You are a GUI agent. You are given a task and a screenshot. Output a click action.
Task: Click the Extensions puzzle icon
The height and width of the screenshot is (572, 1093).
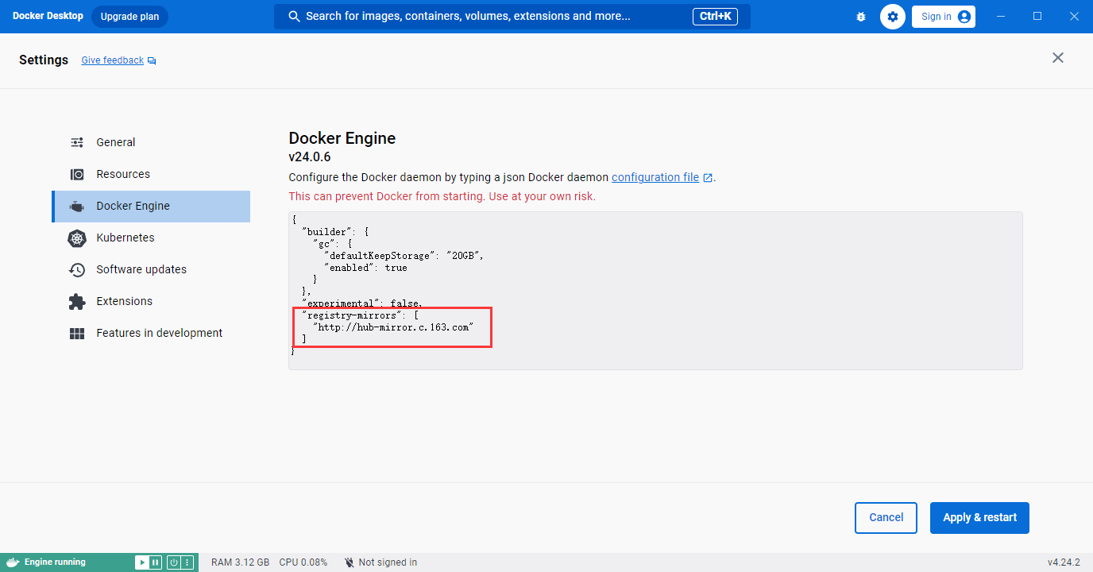point(77,301)
